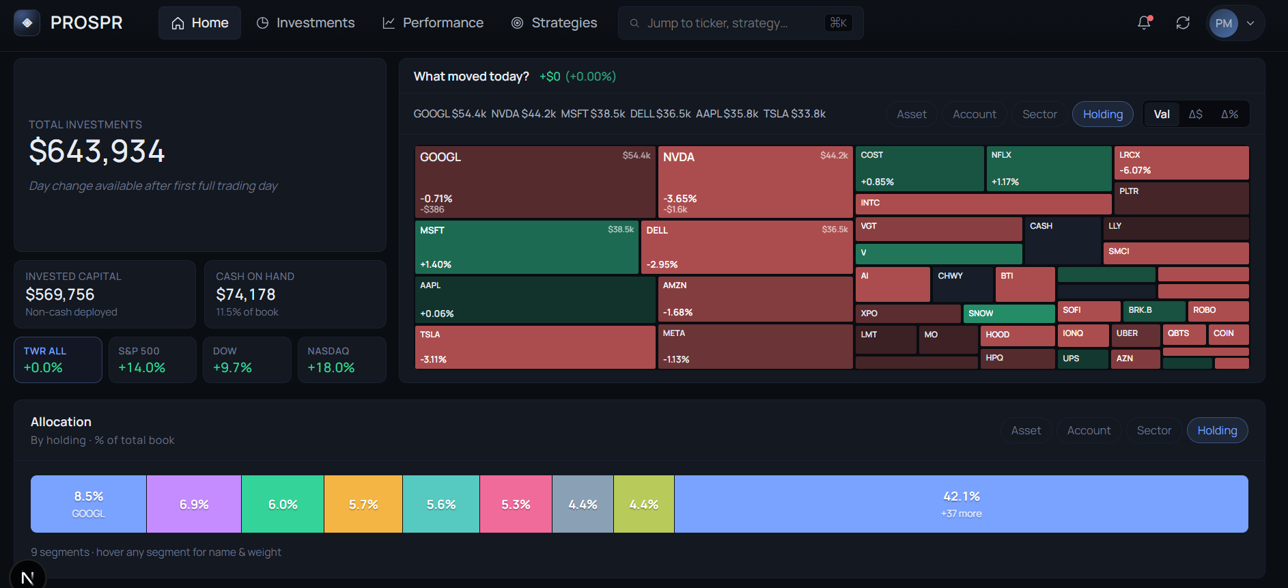Switch Allocation view to Sector
Screen dimensions: 1288x588
coord(1154,430)
